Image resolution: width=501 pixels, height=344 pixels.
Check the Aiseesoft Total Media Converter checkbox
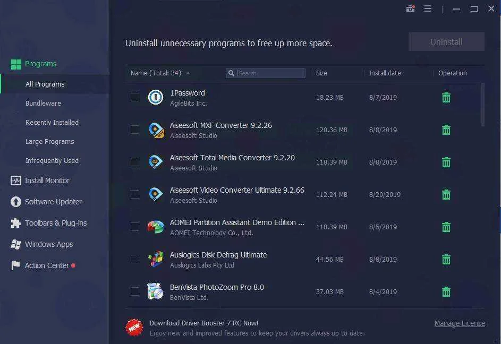point(135,162)
